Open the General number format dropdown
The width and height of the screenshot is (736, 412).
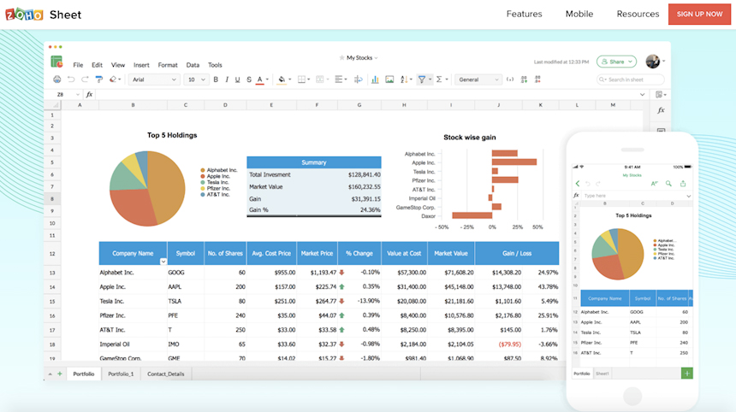click(478, 79)
